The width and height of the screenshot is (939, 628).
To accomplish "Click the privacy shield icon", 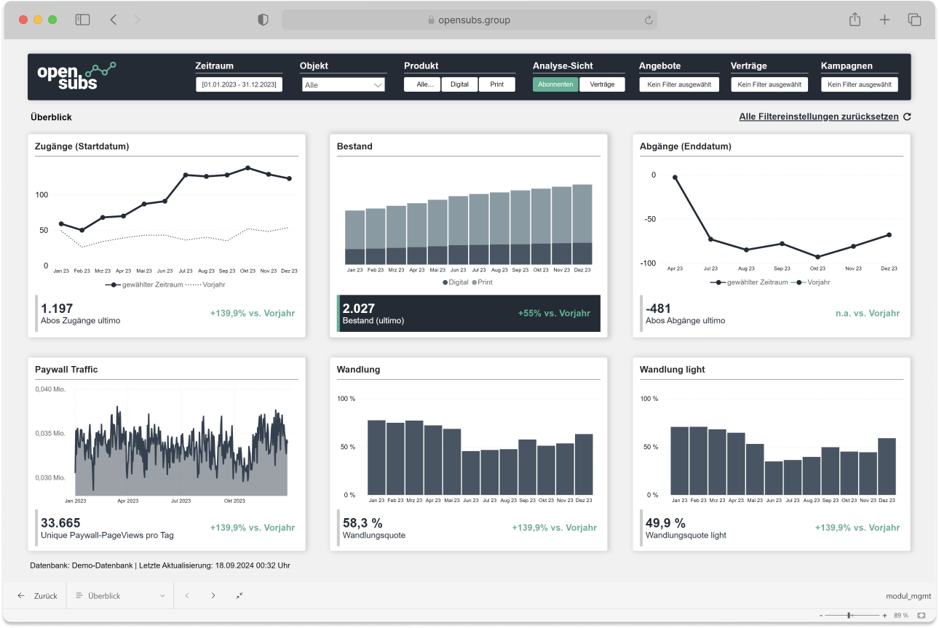I will [x=264, y=20].
